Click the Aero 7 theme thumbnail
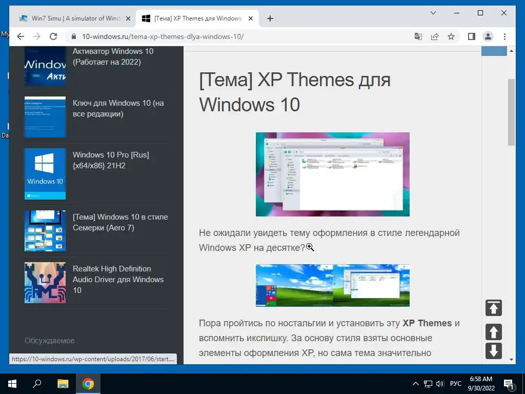525x394 pixels. point(45,231)
